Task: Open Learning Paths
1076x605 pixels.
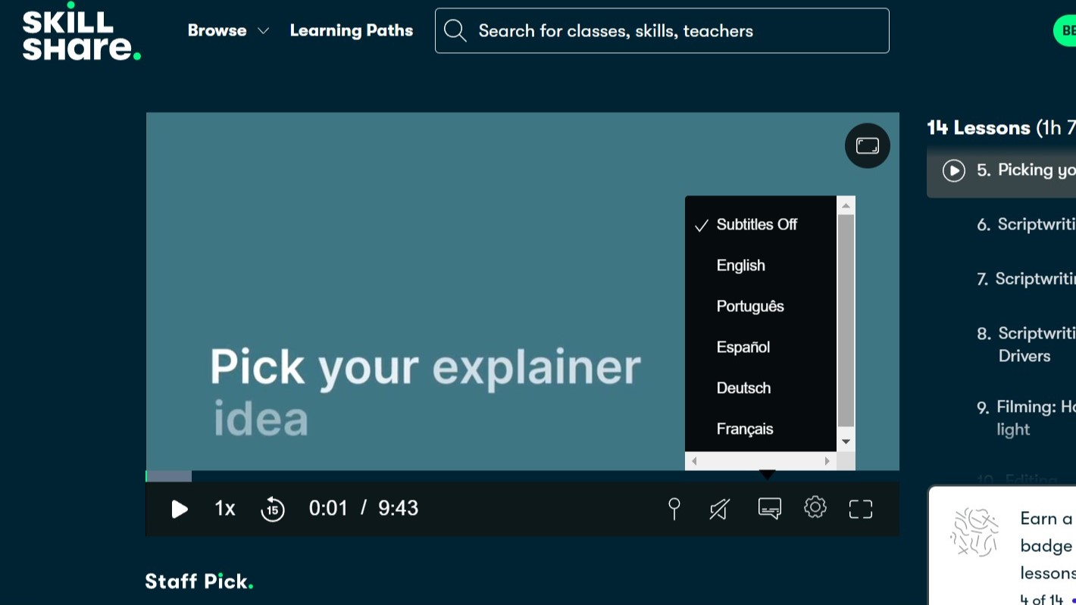Action: click(x=352, y=31)
